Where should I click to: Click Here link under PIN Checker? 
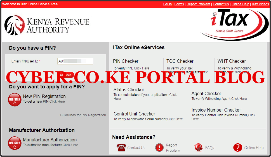(142, 68)
